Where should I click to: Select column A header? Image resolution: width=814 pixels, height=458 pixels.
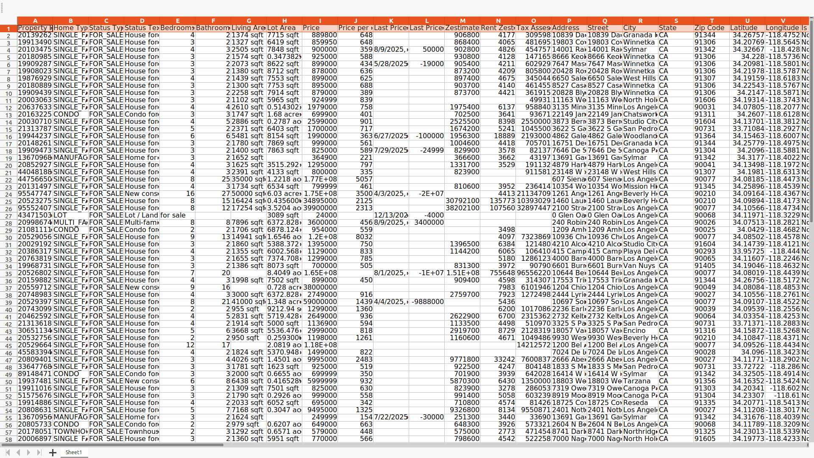[35, 21]
